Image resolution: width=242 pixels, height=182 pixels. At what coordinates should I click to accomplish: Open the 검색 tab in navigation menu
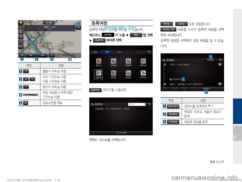(95, 52)
